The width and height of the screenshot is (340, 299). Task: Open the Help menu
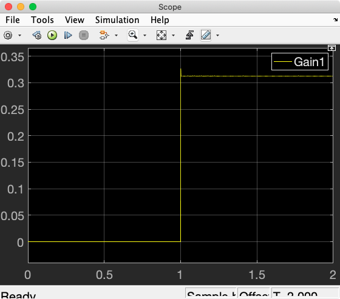[160, 20]
